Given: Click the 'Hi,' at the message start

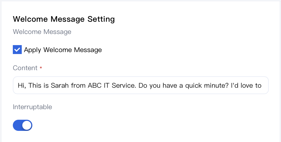Looking at the screenshot, I should [22, 85].
